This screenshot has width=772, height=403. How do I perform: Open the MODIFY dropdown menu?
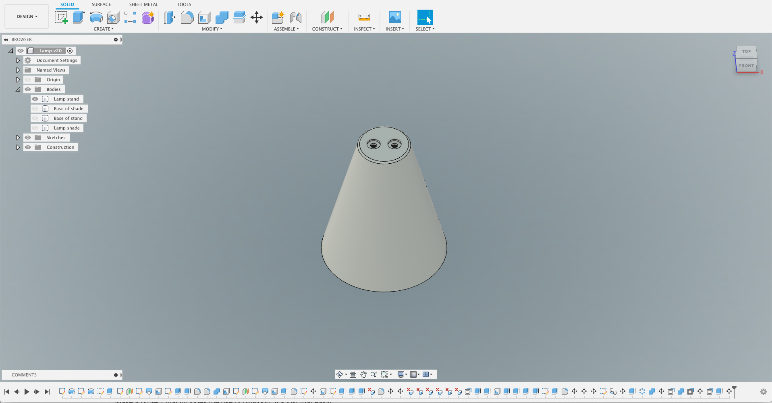pos(212,29)
